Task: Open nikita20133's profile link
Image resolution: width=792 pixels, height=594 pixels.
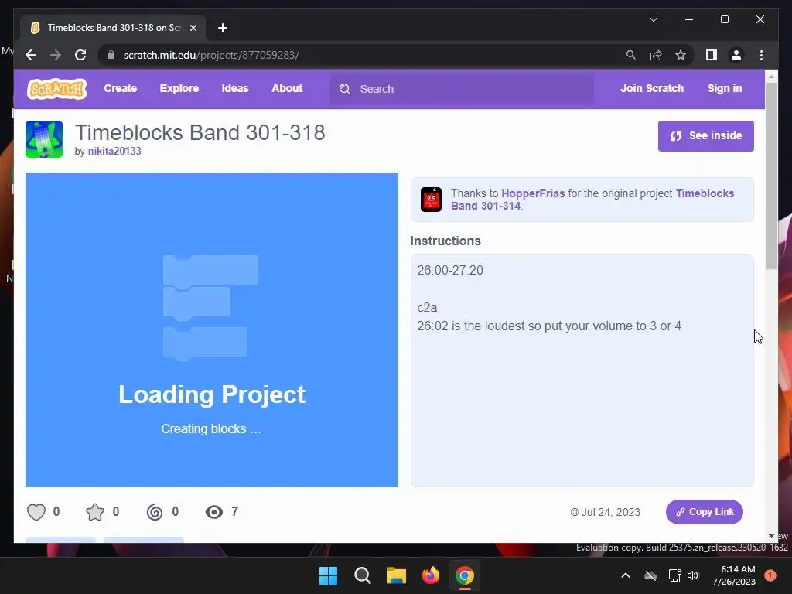Action: point(114,151)
